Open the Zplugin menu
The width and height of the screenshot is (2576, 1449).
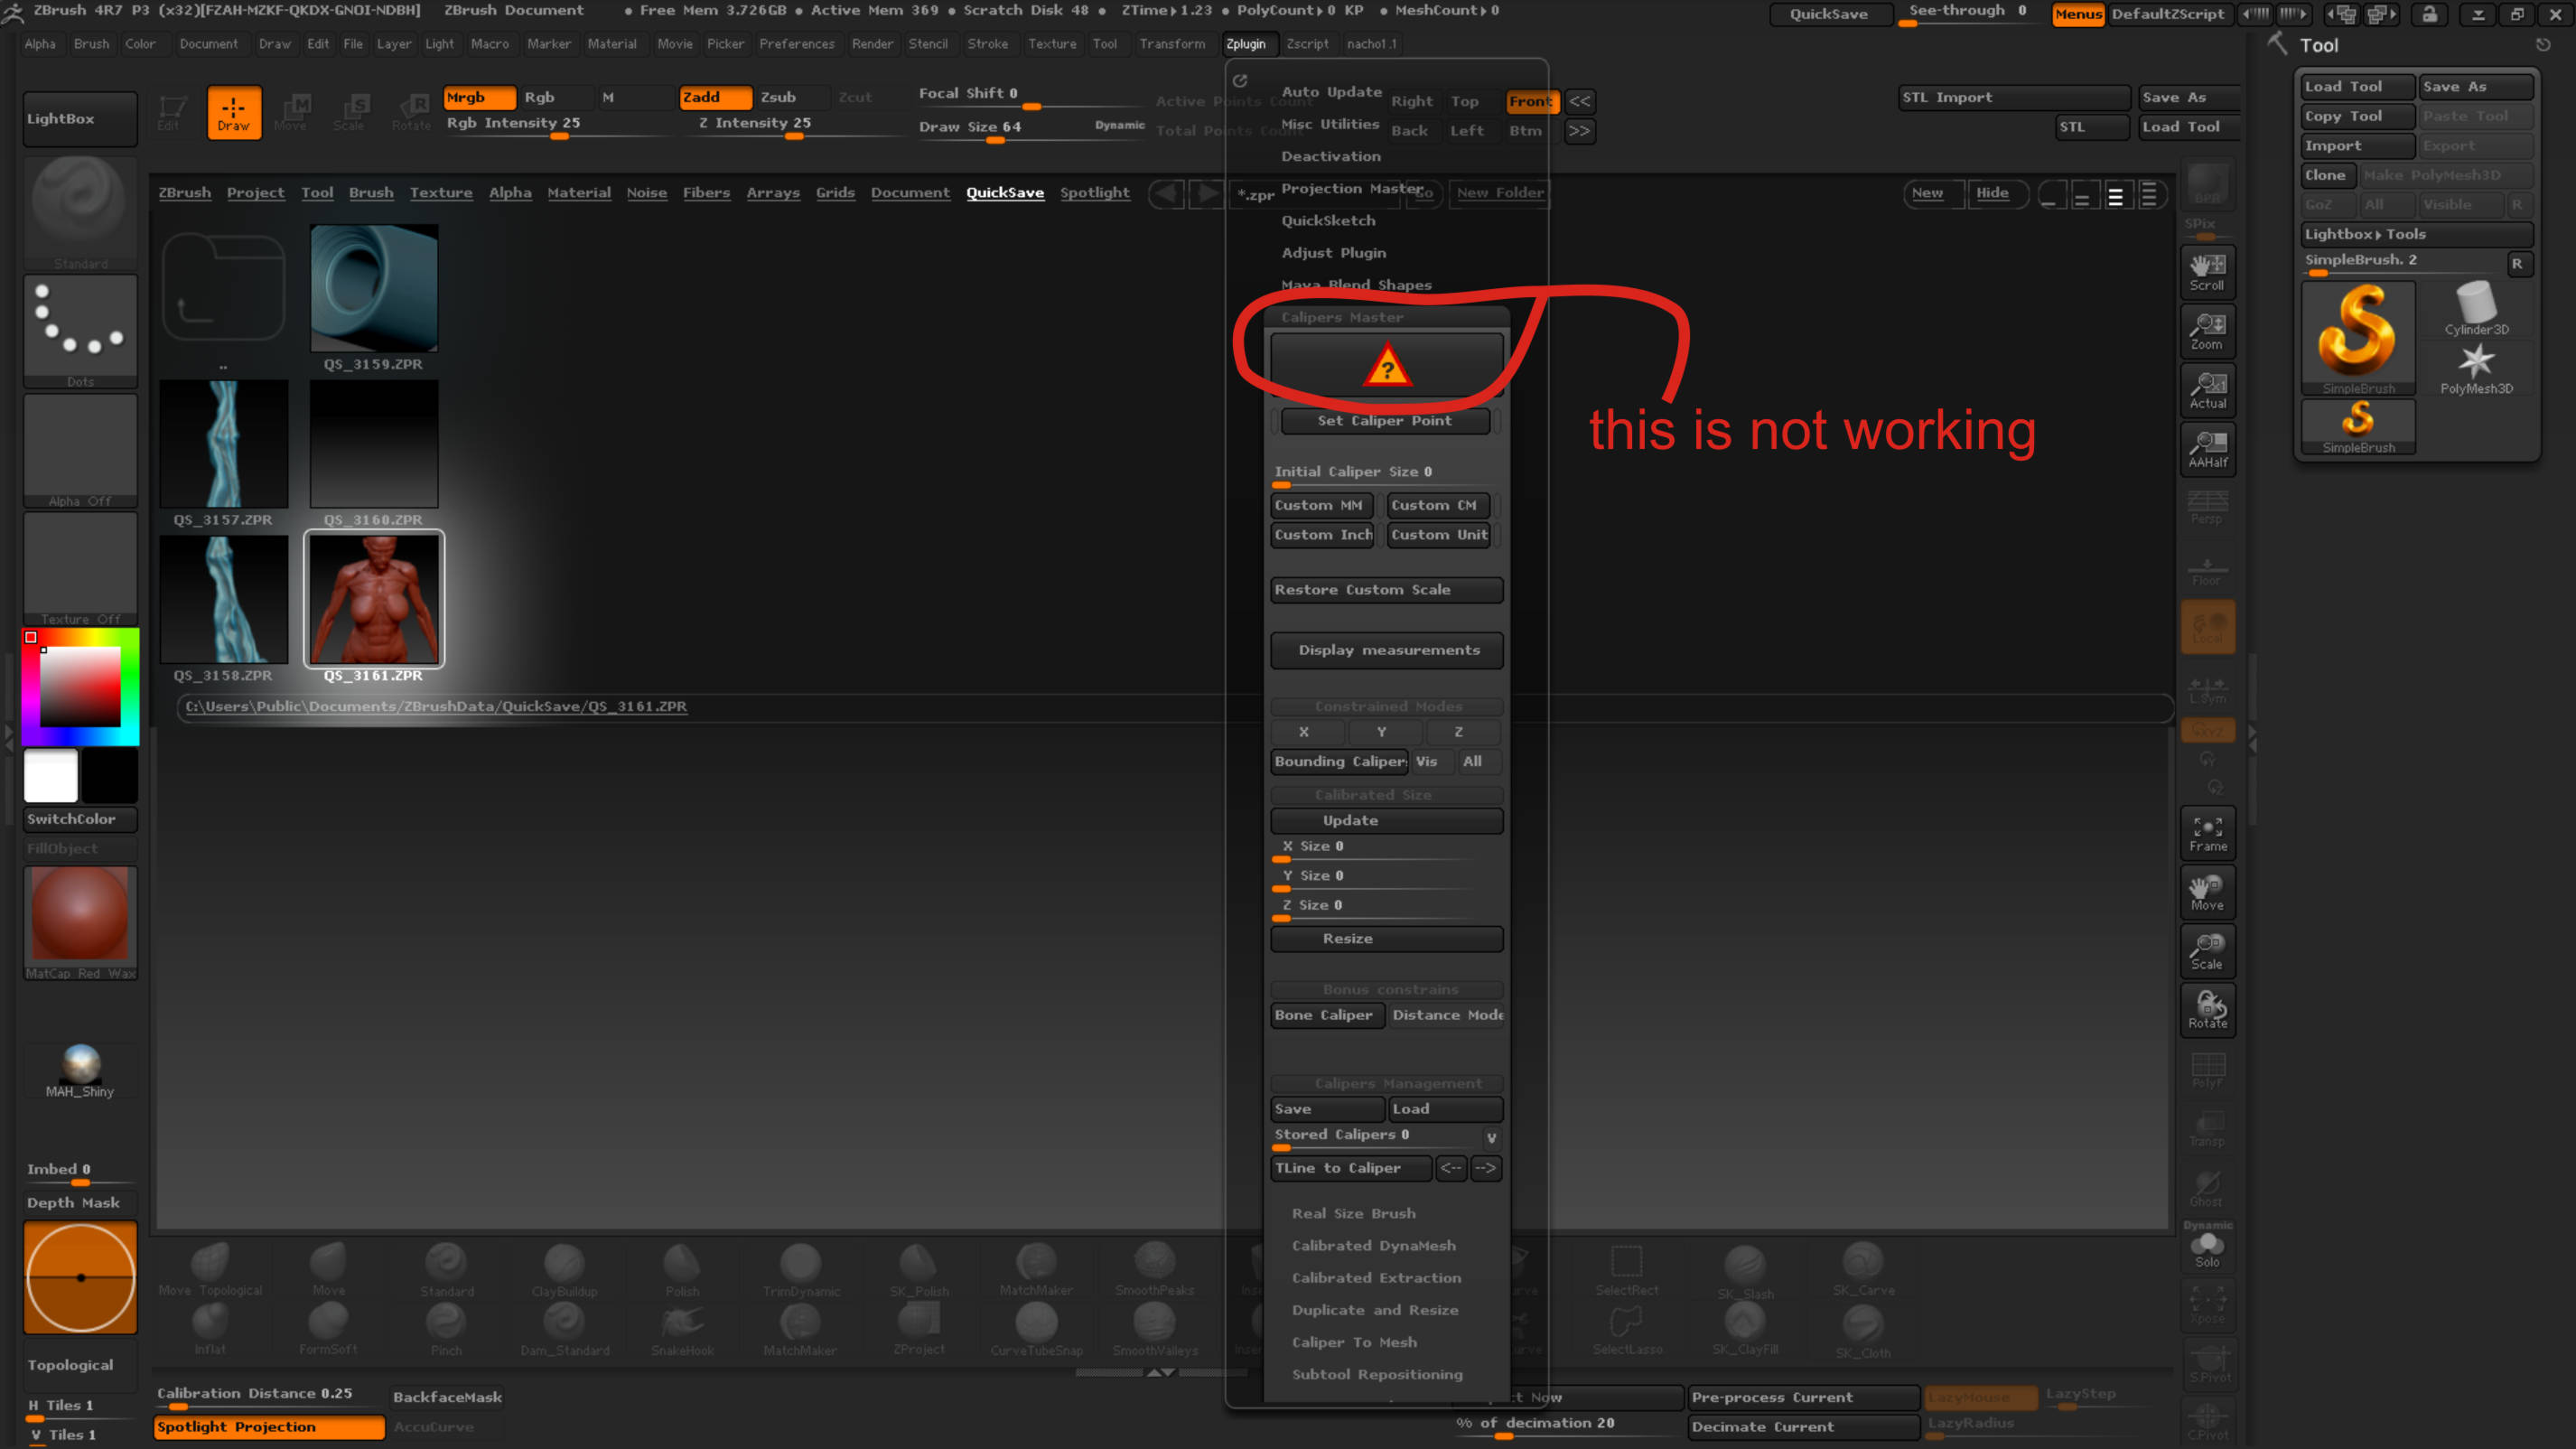click(1248, 44)
